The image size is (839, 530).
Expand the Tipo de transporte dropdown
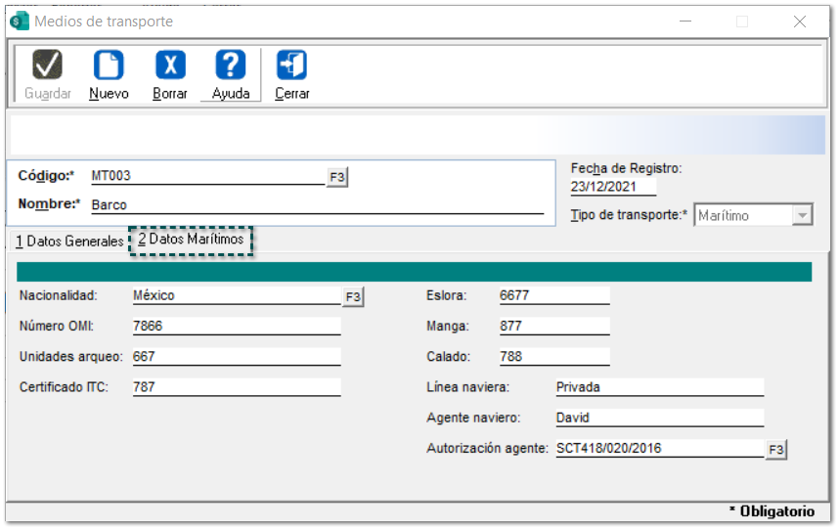point(802,216)
